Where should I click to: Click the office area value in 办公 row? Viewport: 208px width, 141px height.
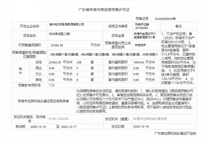point(52,74)
